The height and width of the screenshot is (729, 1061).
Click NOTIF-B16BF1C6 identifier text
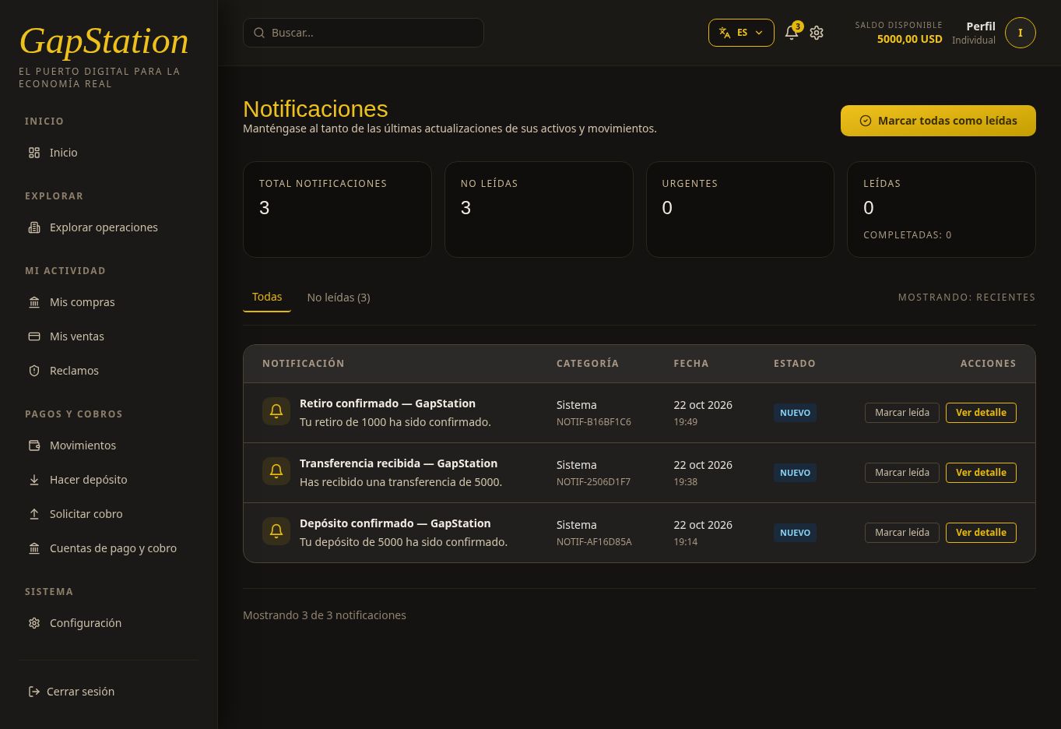(594, 422)
